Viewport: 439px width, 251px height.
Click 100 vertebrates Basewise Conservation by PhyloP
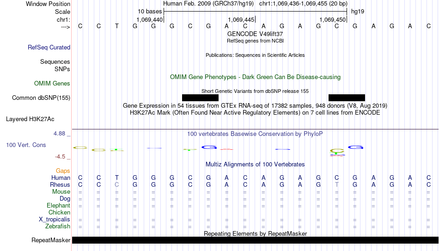click(255, 134)
